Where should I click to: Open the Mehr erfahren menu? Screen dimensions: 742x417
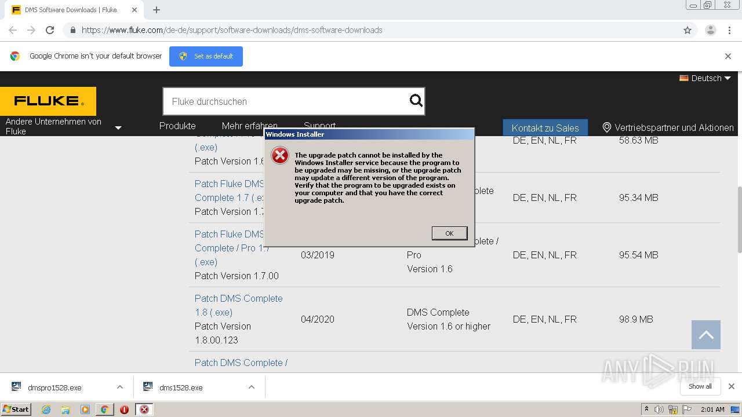pyautogui.click(x=249, y=126)
